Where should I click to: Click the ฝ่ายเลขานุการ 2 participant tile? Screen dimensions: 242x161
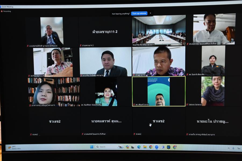(x=105, y=32)
